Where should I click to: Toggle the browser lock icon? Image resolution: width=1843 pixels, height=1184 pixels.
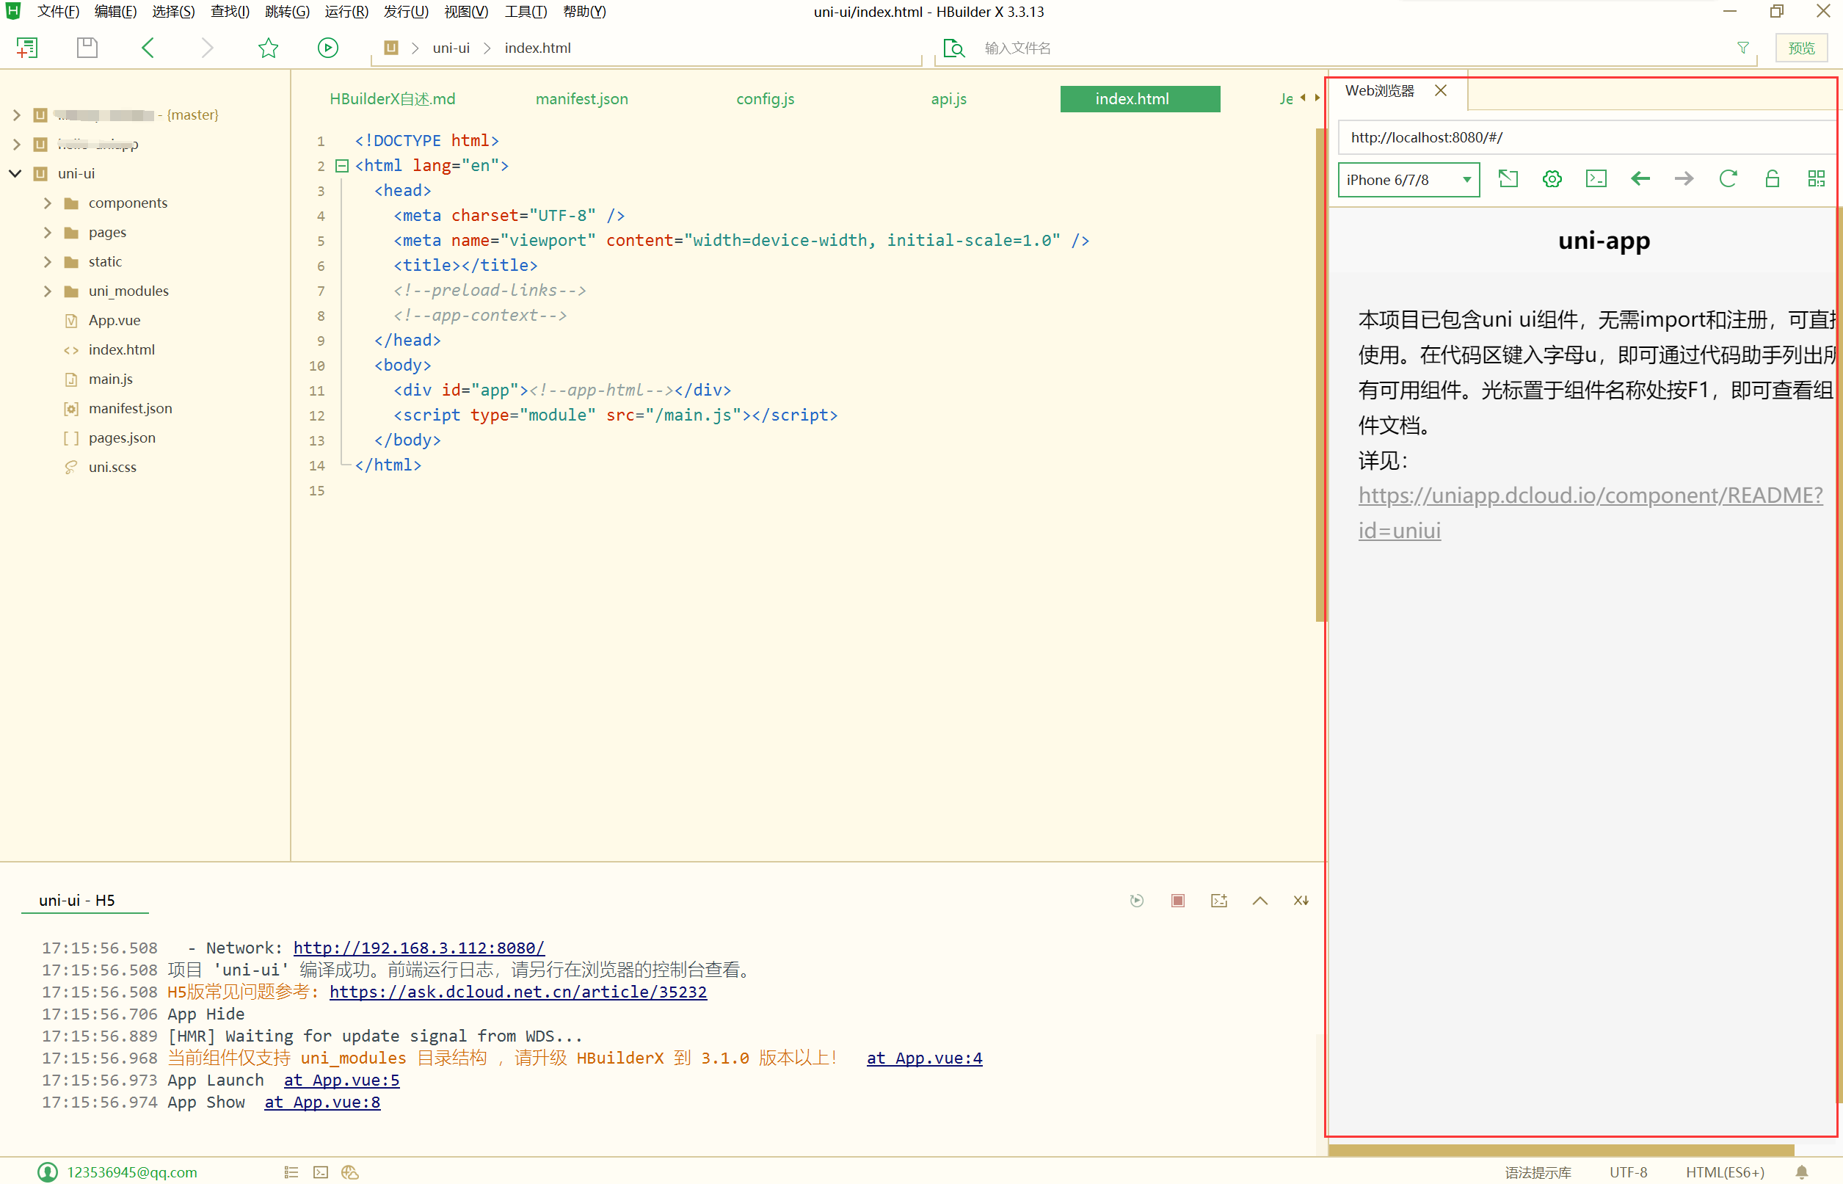click(x=1773, y=179)
